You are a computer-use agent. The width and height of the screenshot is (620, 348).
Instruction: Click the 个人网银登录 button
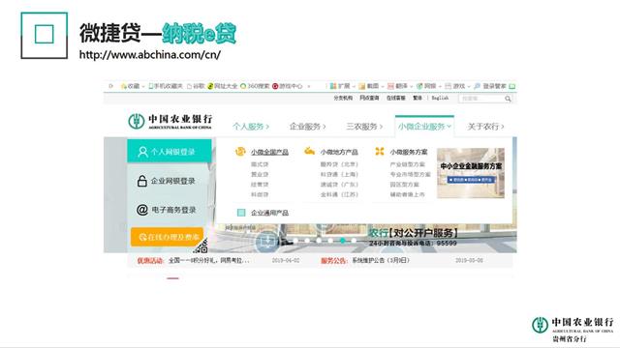(170, 151)
